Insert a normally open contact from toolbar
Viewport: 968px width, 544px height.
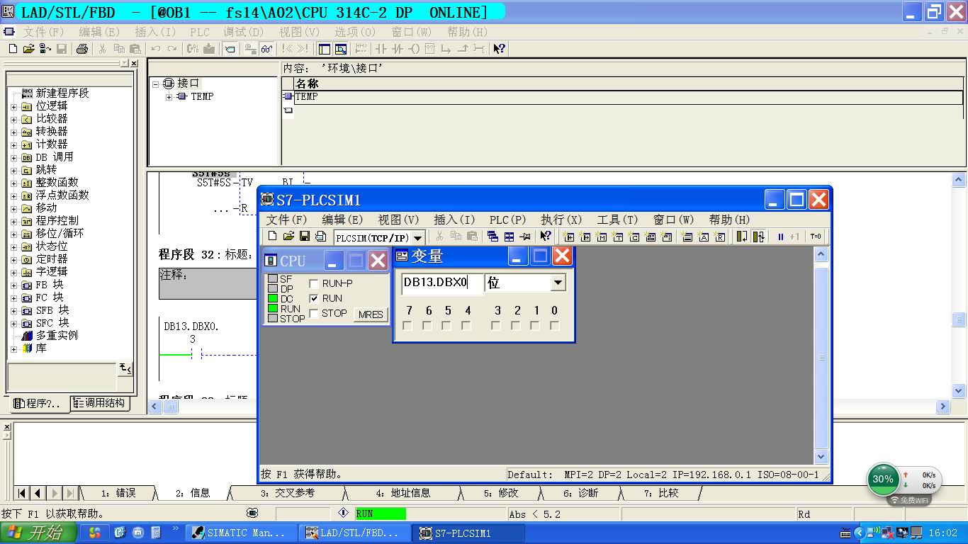point(381,49)
